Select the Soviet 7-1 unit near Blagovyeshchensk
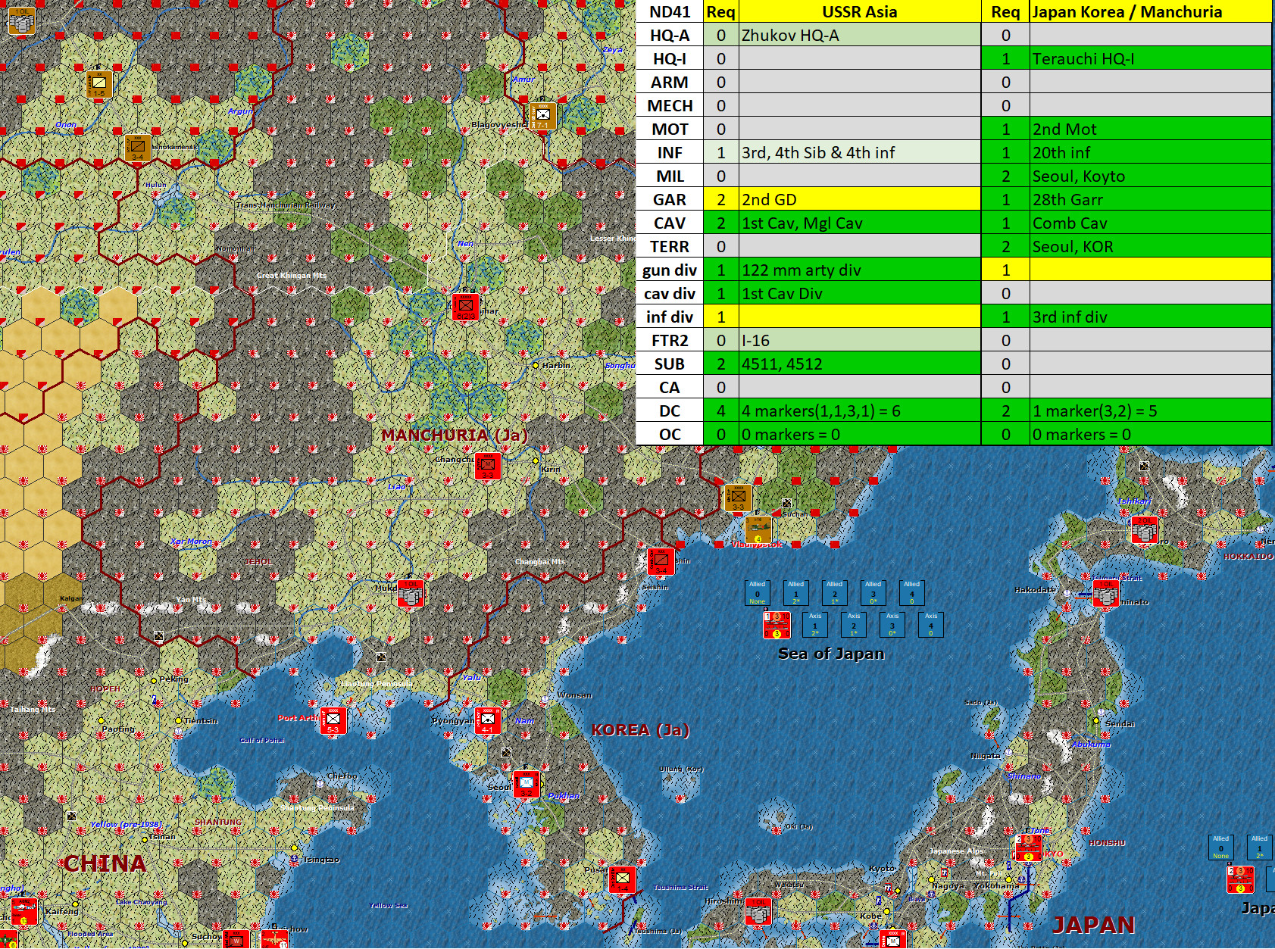The height and width of the screenshot is (949, 1275). point(542,116)
